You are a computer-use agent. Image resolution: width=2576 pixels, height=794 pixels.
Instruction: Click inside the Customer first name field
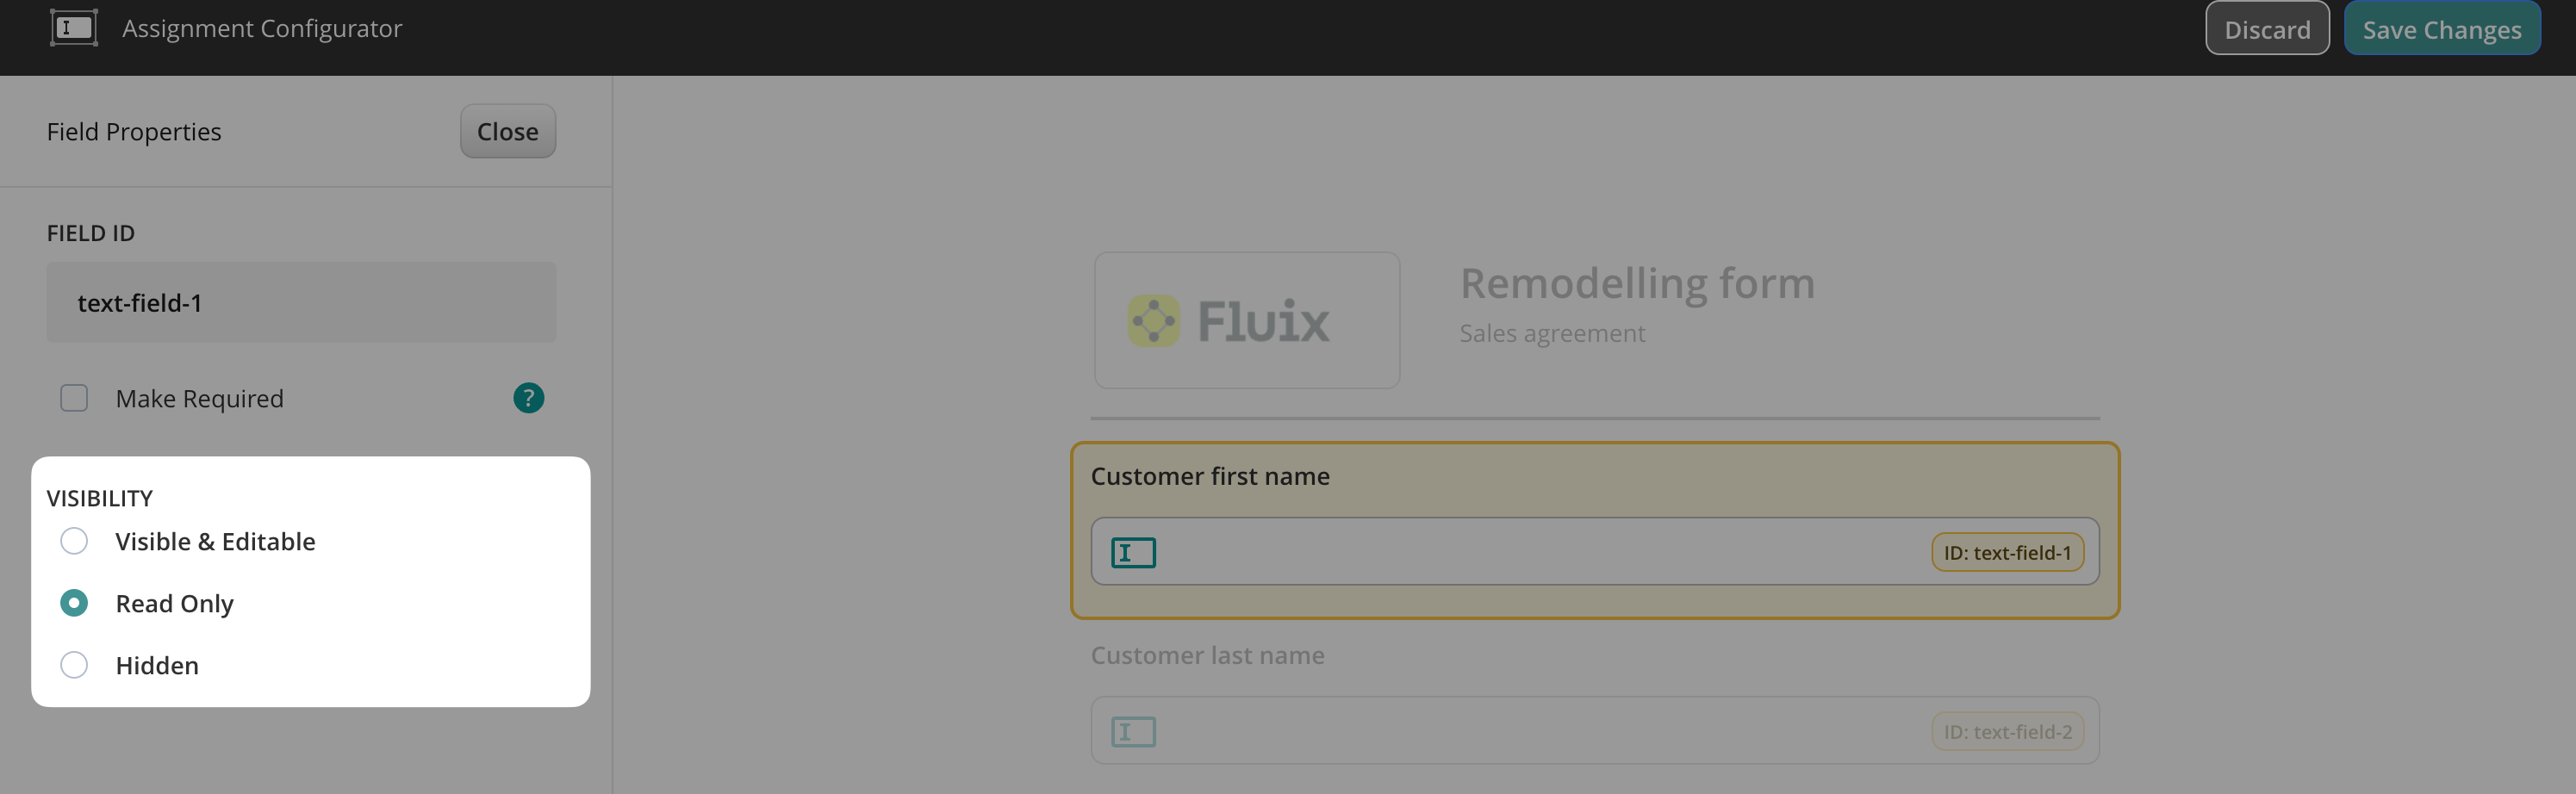[x=1540, y=552]
